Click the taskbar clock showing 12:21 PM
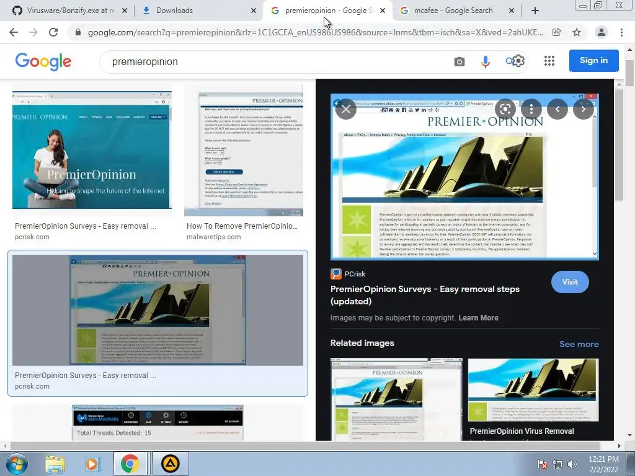Image resolution: width=635 pixels, height=476 pixels. tap(603, 464)
